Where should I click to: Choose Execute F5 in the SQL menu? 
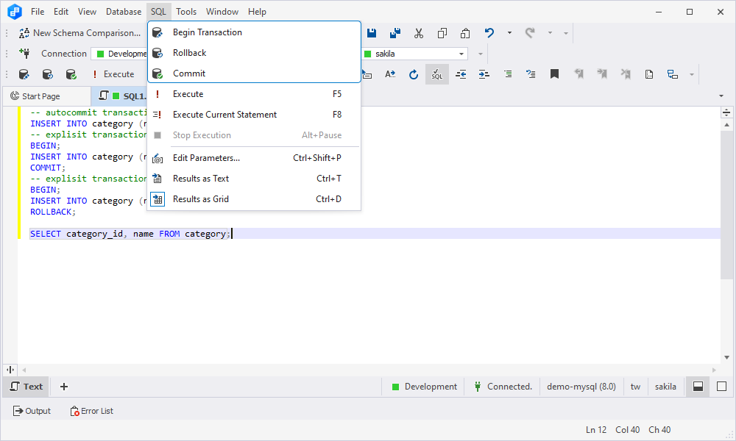click(254, 94)
